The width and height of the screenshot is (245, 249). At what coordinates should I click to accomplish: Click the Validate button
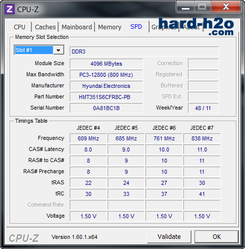(x=169, y=237)
